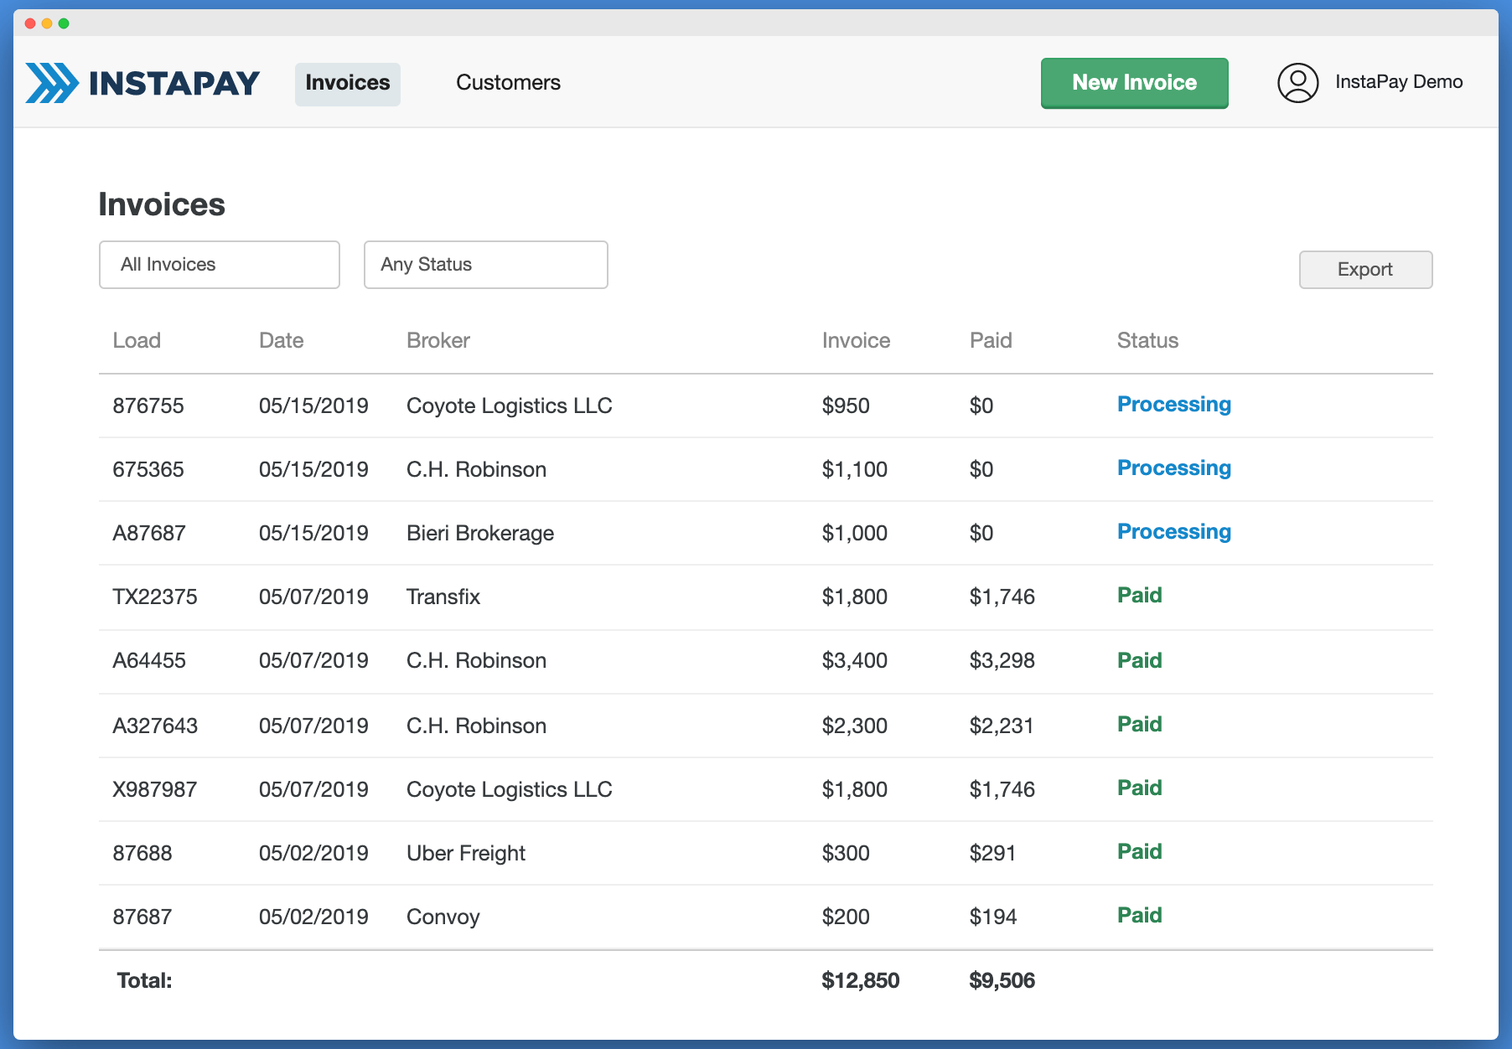This screenshot has width=1512, height=1049.
Task: Click the $194 paid amount
Action: click(x=993, y=917)
